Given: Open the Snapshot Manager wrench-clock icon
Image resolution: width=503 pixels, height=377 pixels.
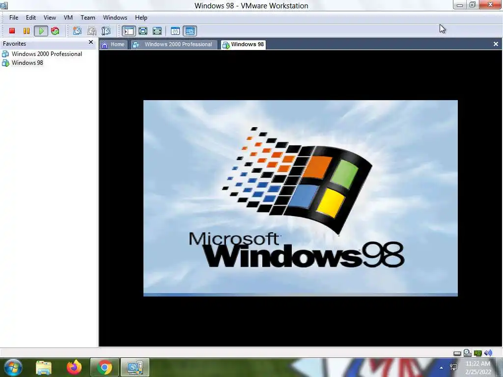Looking at the screenshot, I should [x=106, y=31].
